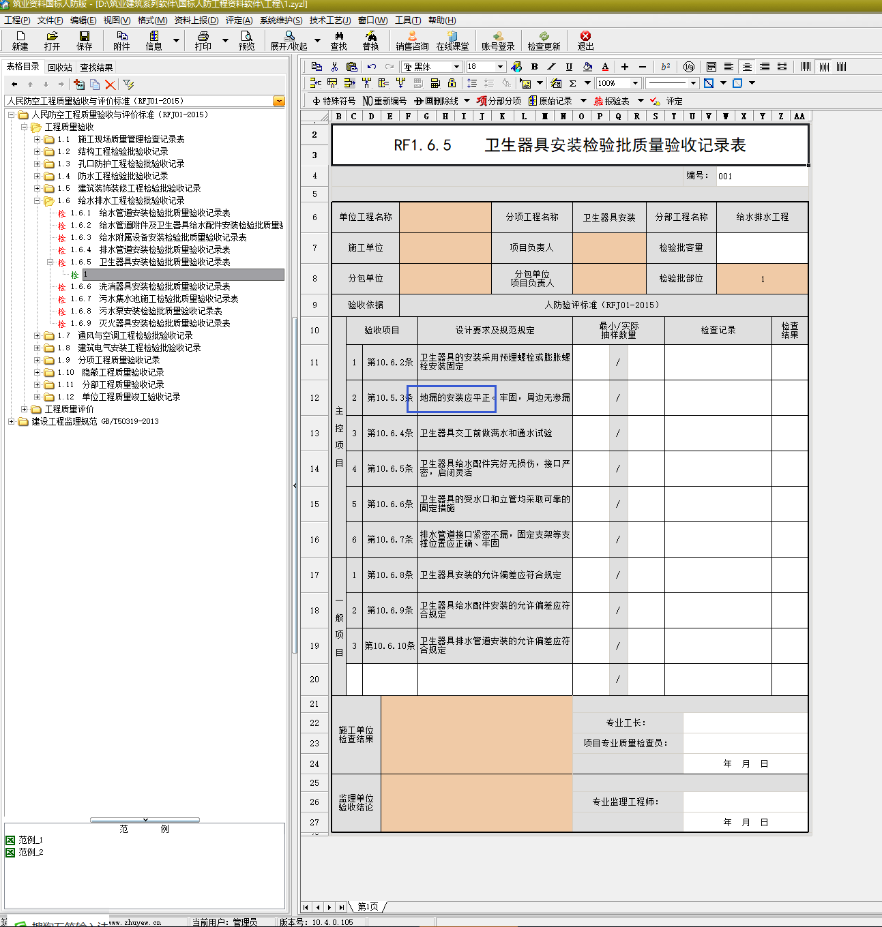Image resolution: width=882 pixels, height=927 pixels.
Task: Expand the 建设工程监理规范 tree node
Action: [x=11, y=422]
